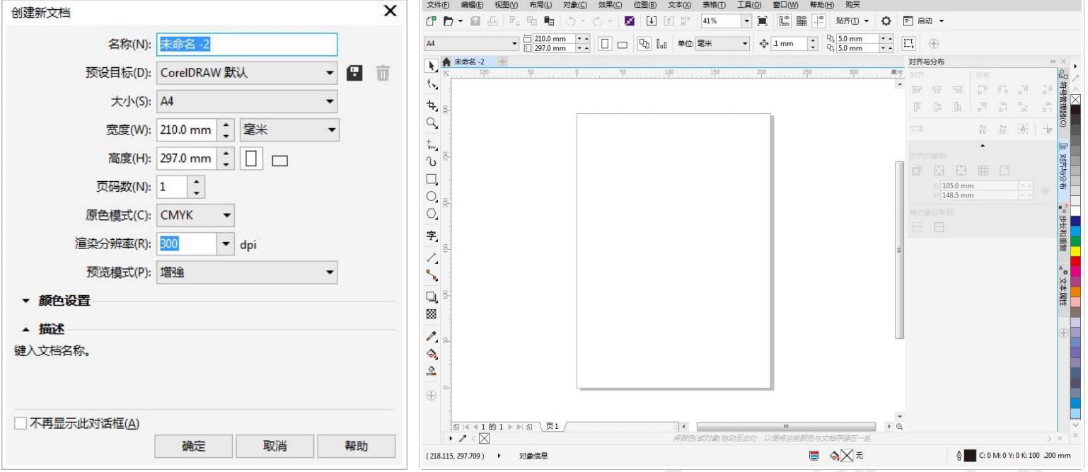Select the Pick tool
The height and width of the screenshot is (472, 1088).
[x=430, y=66]
